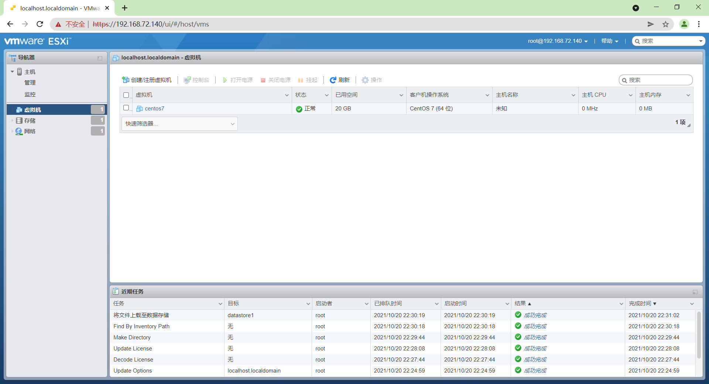Screen dimensions: 709x384
Task: Click the power on button
Action: pyautogui.click(x=238, y=80)
